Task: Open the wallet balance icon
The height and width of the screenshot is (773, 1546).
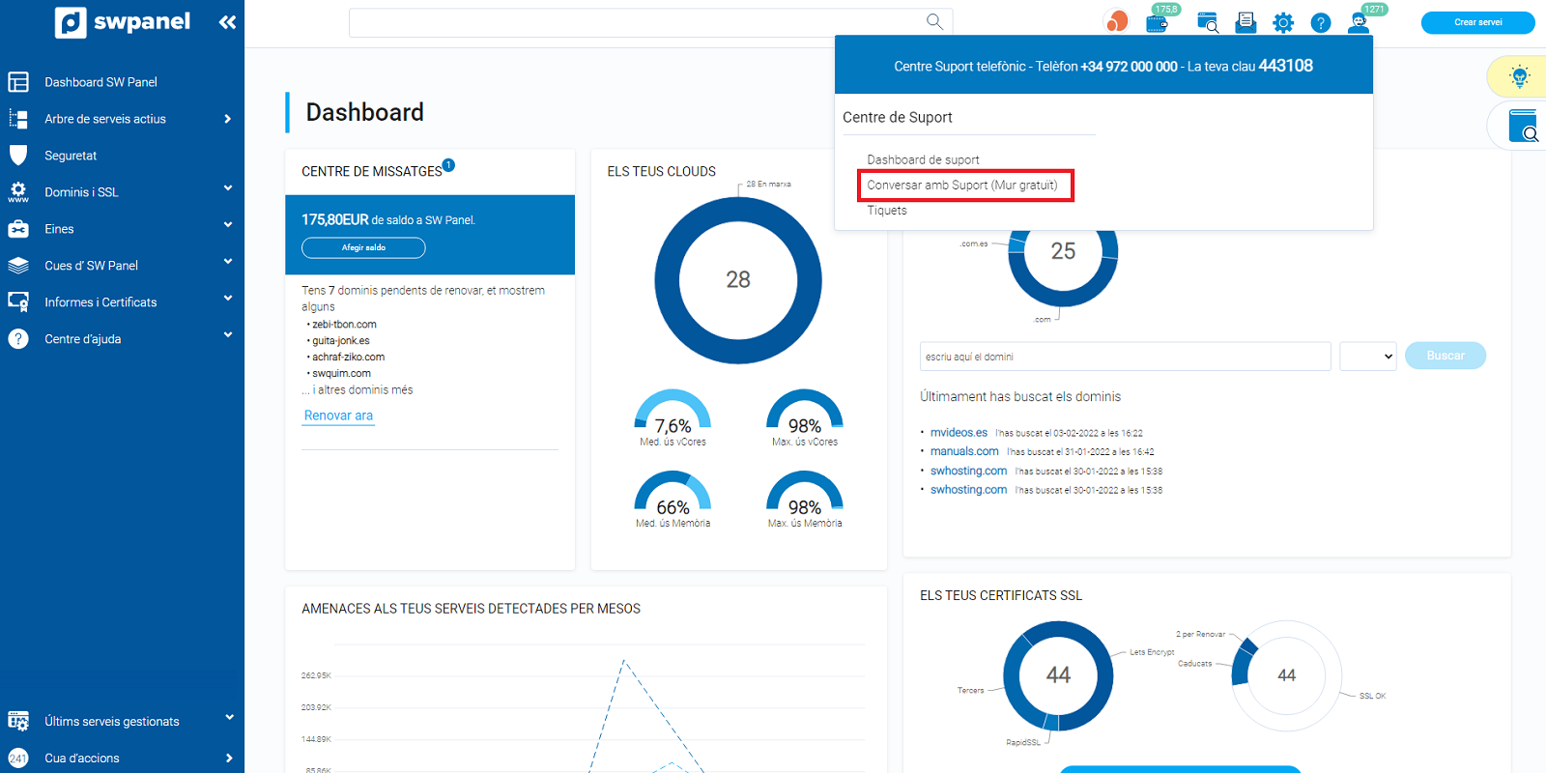Action: [x=1157, y=22]
